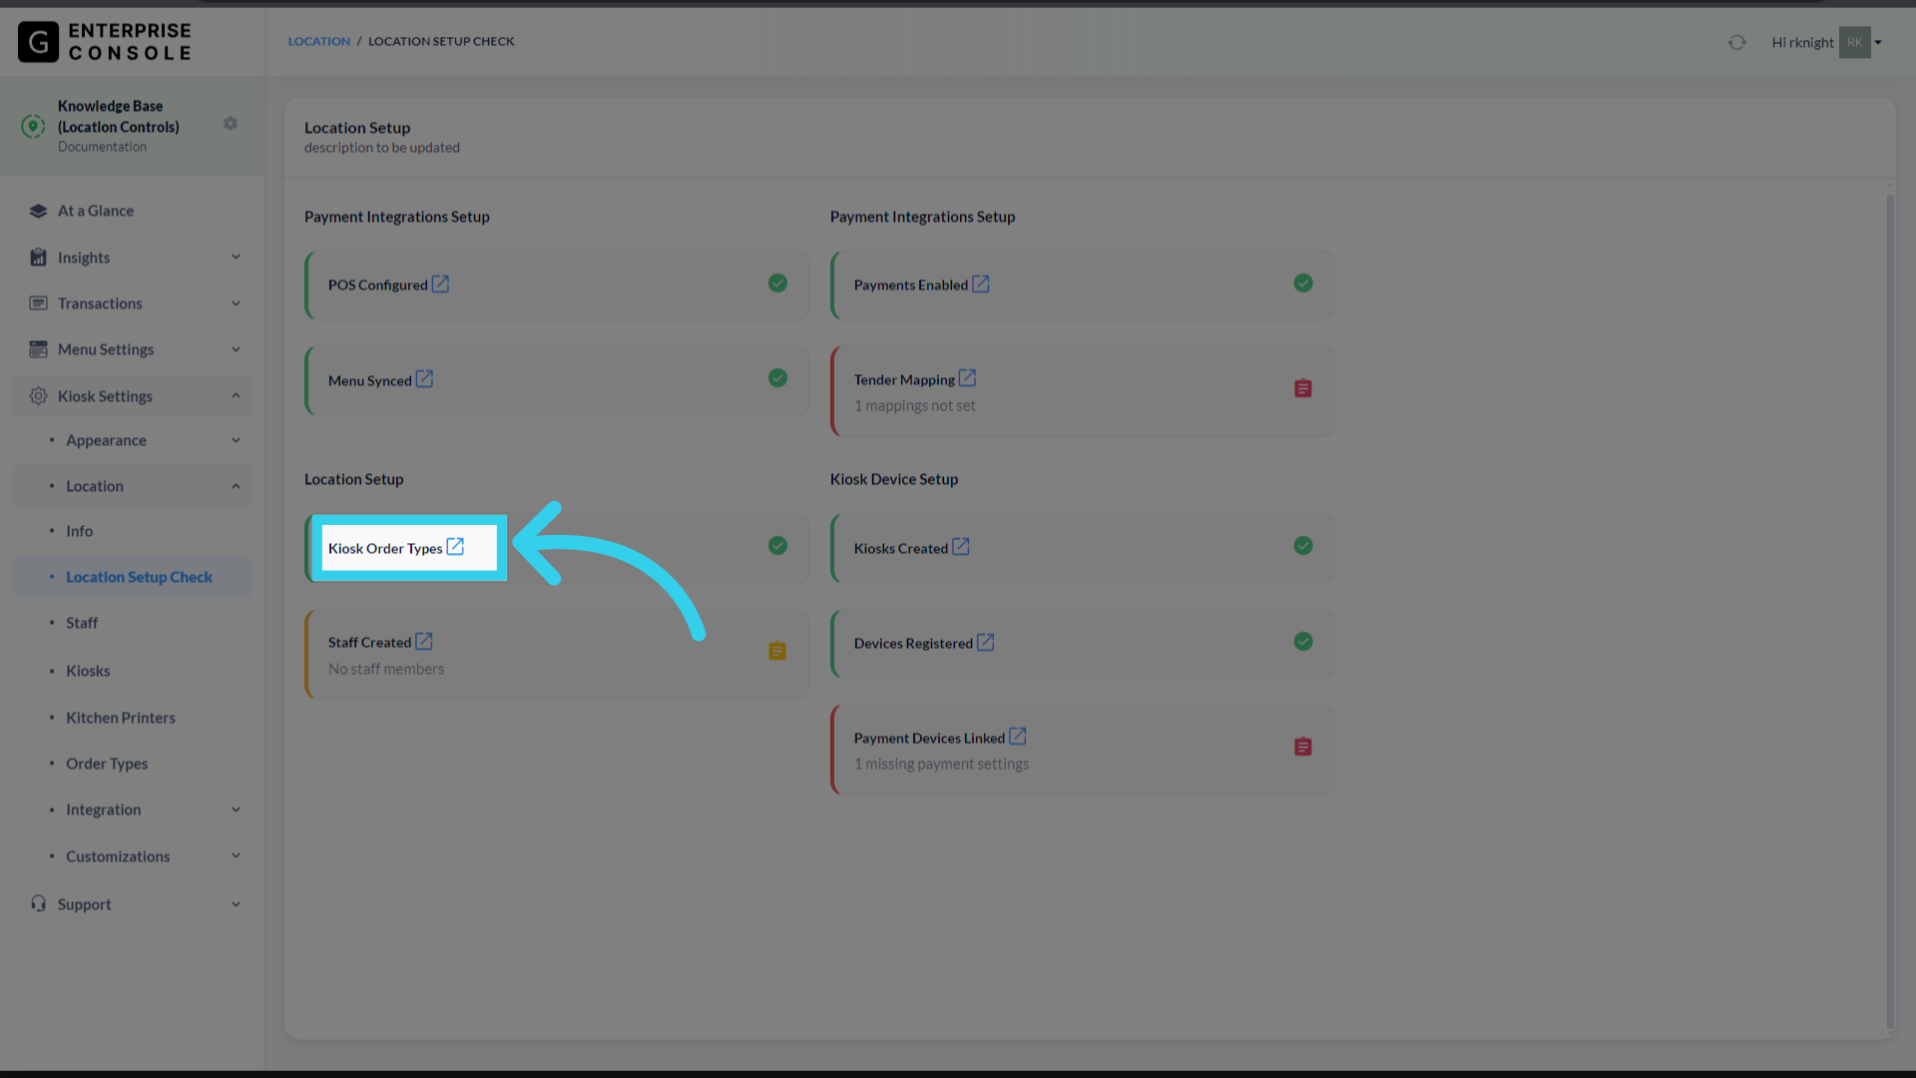Go to Staff in sidebar
Screen dimensions: 1916x1078
pyautogui.click(x=82, y=623)
